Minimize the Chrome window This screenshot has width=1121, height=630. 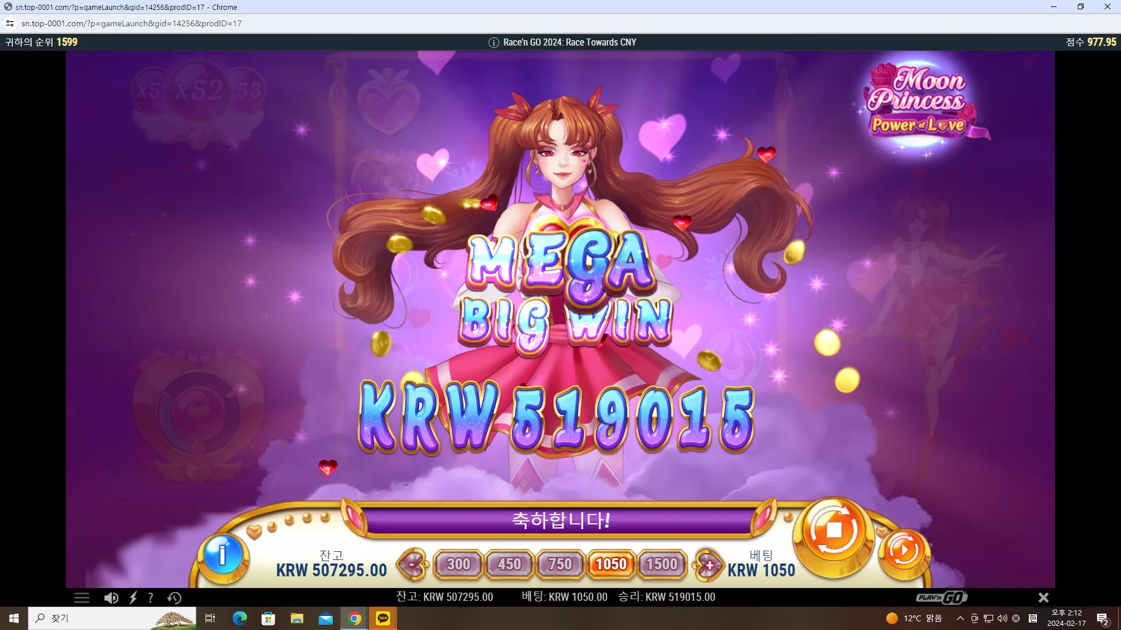point(1054,7)
